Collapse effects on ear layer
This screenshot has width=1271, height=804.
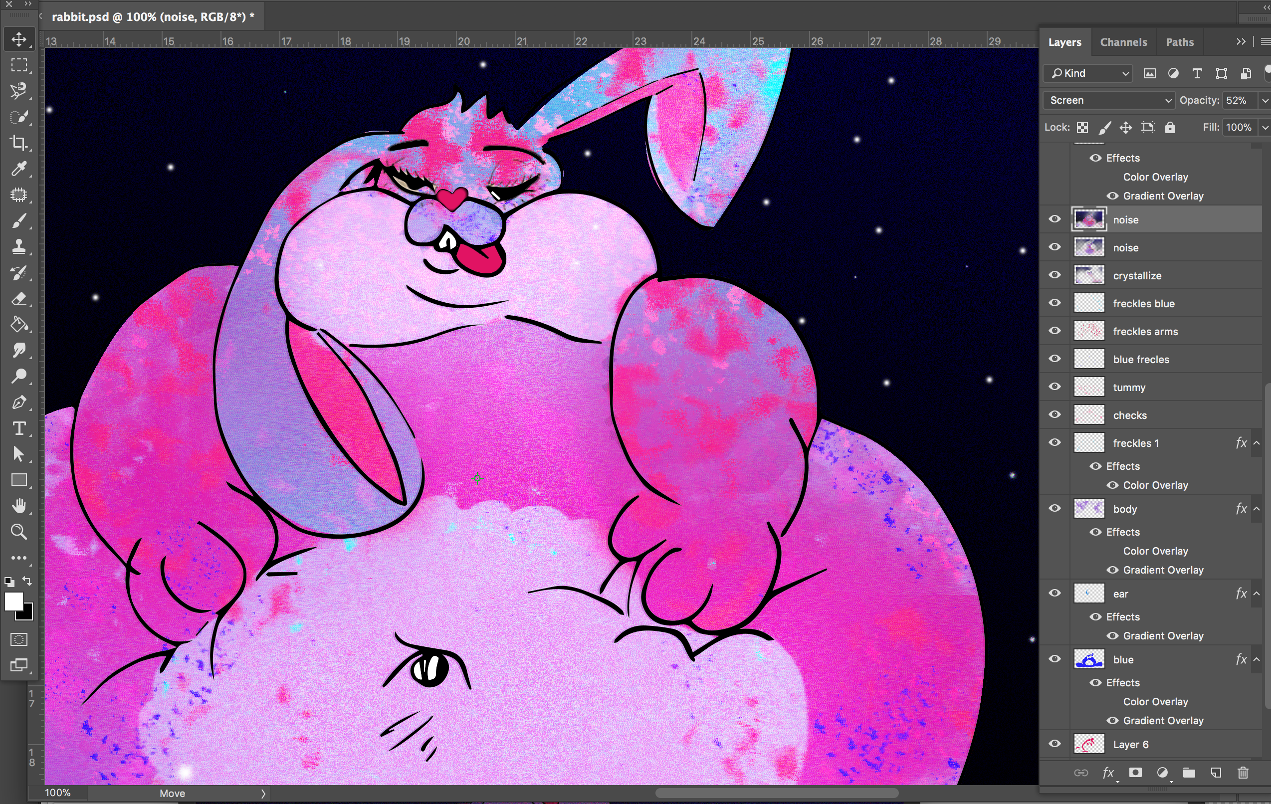pyautogui.click(x=1257, y=594)
